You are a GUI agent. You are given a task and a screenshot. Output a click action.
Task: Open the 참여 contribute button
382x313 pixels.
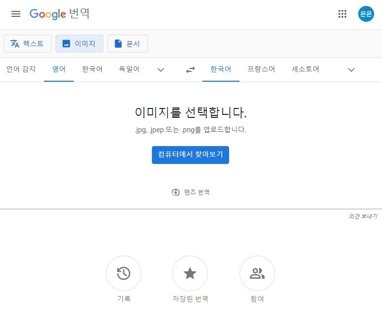coord(257,273)
